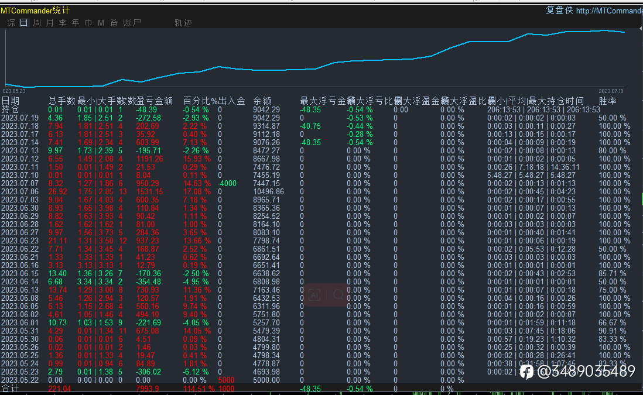Open the 周 weekly tab
The height and width of the screenshot is (395, 643).
point(37,23)
